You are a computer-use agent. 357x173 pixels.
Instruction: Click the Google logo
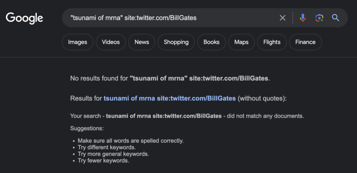(24, 18)
